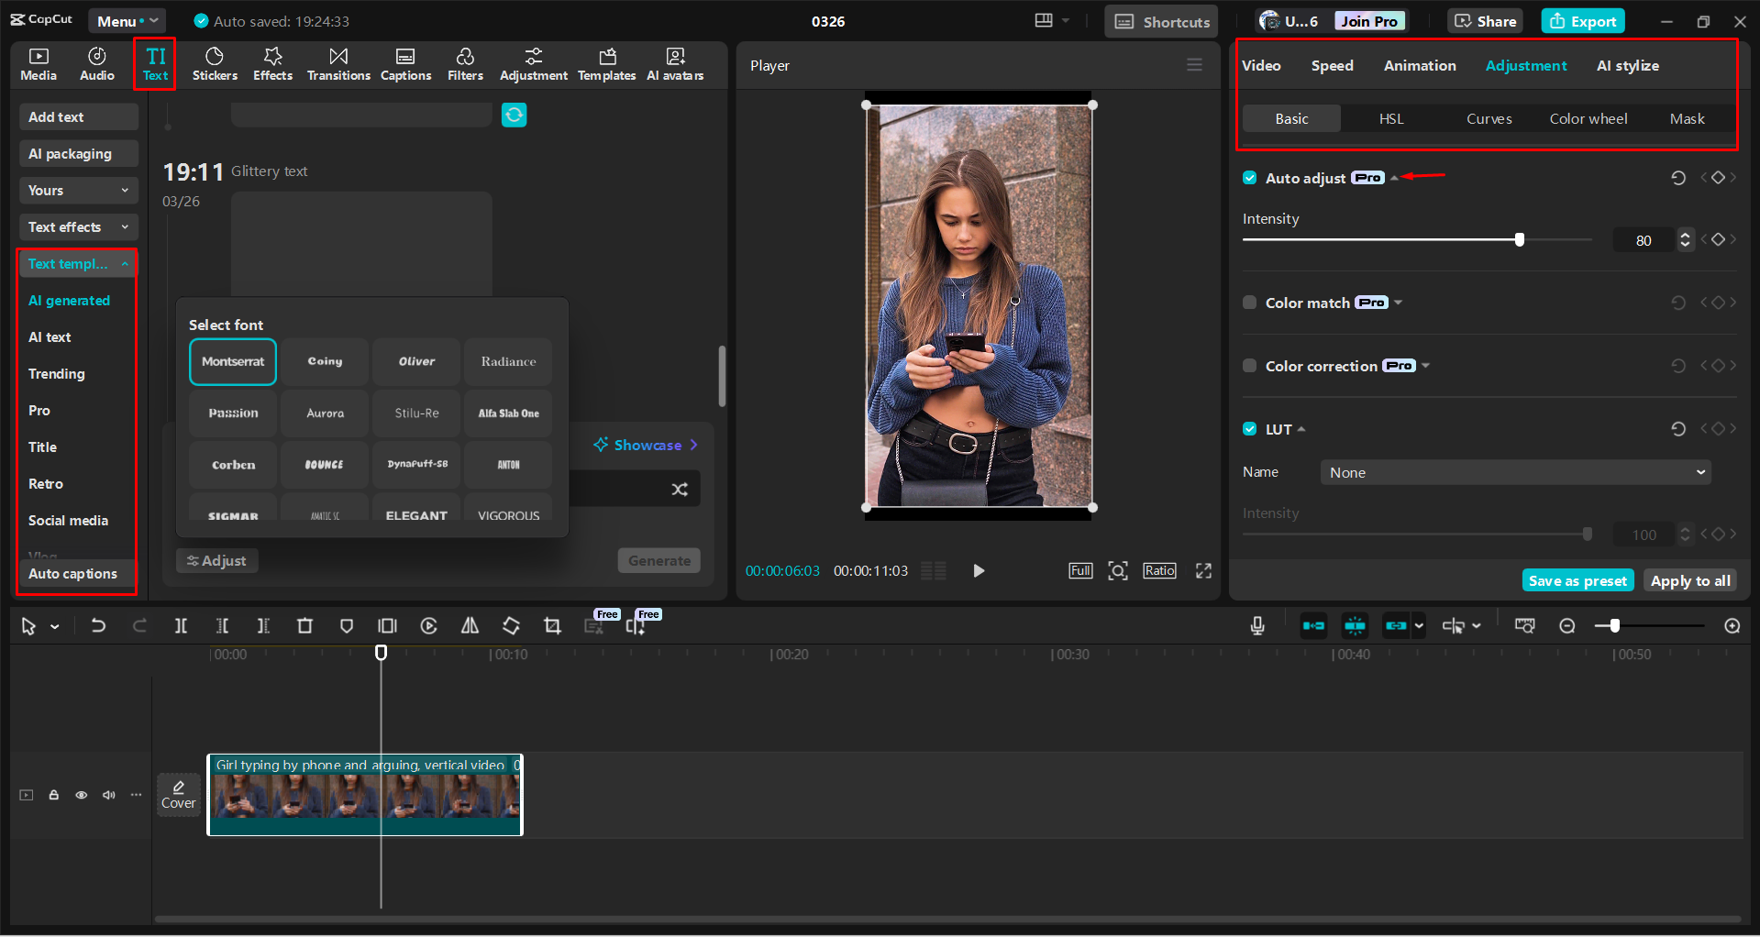Click the Crop icon above the timeline

click(x=552, y=625)
